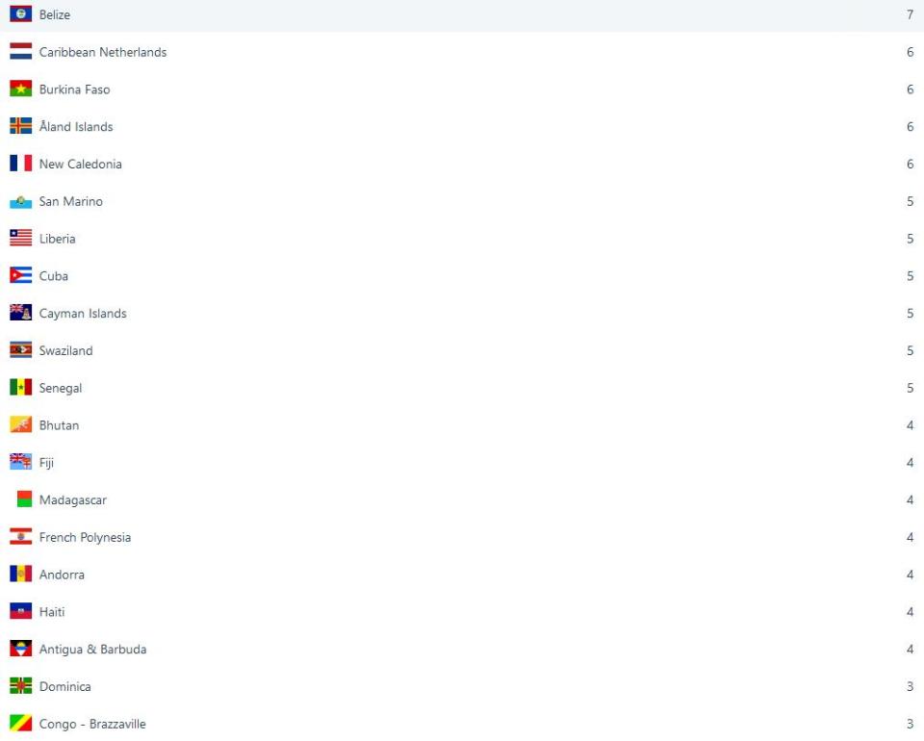924x741 pixels.
Task: Click the Andorra country name
Action: [62, 575]
